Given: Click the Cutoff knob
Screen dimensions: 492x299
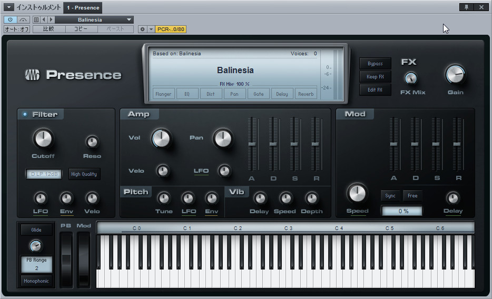Looking at the screenshot, I should point(43,138).
